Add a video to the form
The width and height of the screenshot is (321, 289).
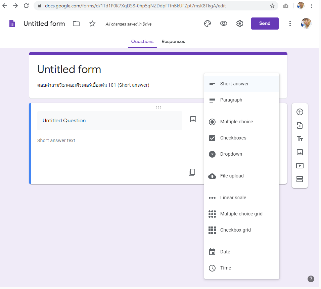point(300,166)
